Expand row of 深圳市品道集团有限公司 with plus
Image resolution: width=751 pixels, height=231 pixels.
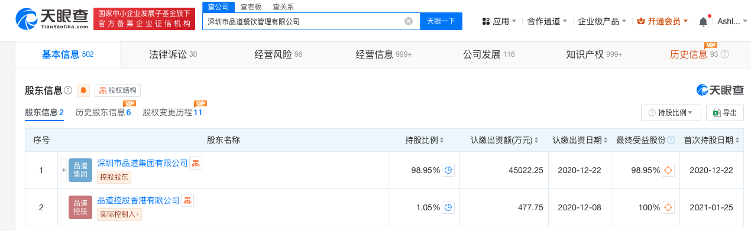pos(63,170)
